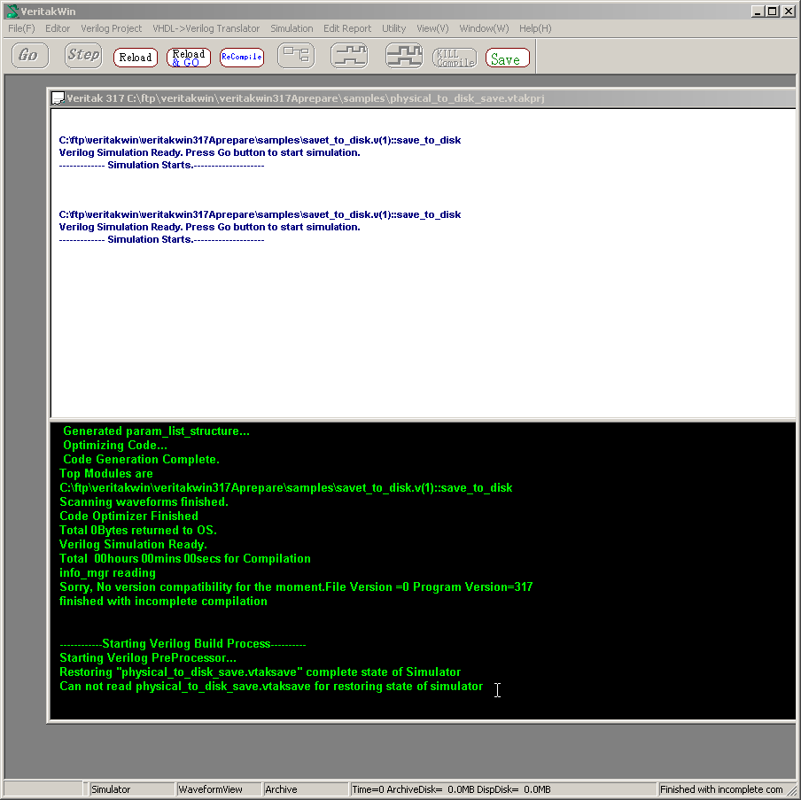Minimize the VeritakWin window
The image size is (801, 800).
(758, 12)
